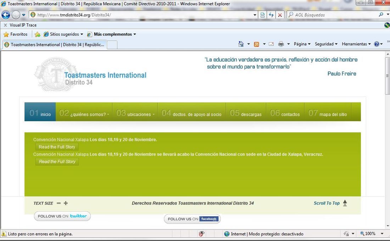
Task: Click Follow us on Facebook button
Action: click(192, 219)
